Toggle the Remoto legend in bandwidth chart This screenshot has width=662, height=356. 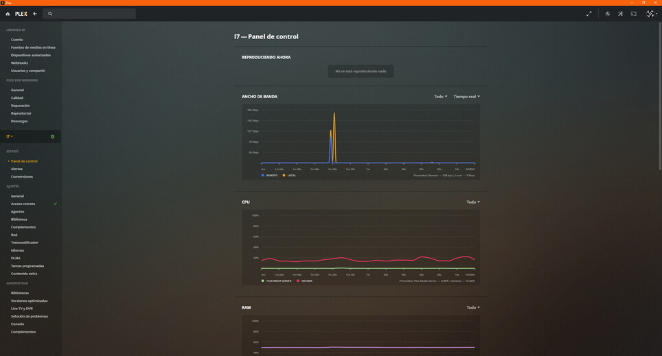coord(270,176)
